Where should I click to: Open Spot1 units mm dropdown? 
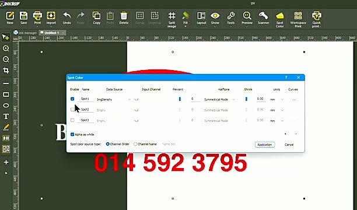click(x=276, y=100)
